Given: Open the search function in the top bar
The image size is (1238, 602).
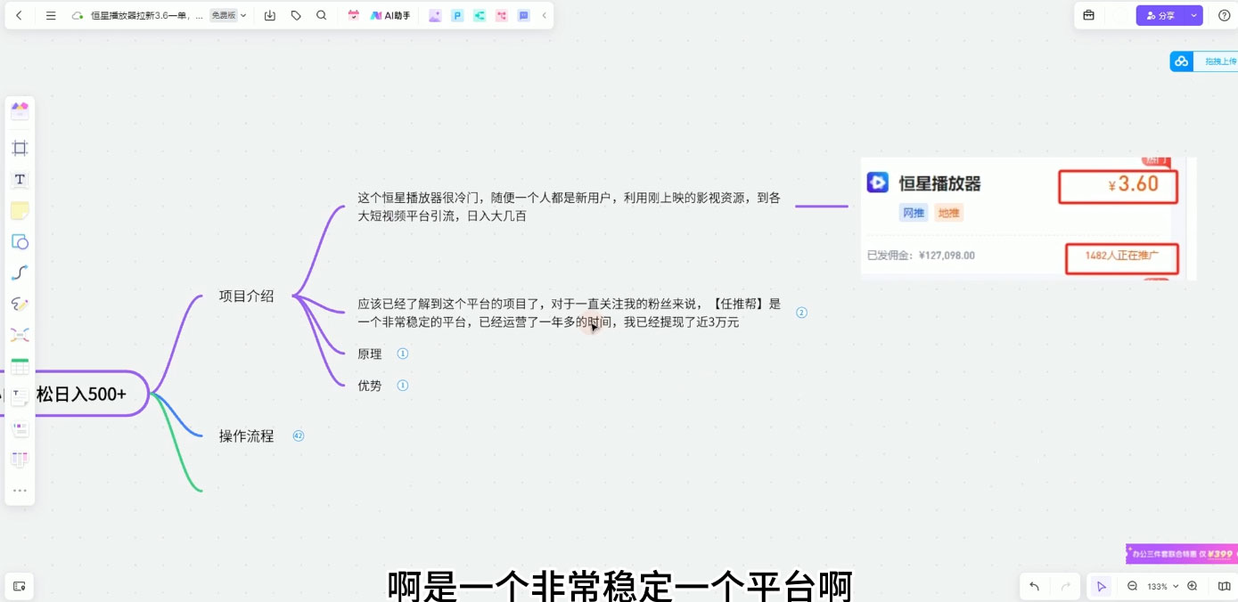Looking at the screenshot, I should click(x=322, y=15).
